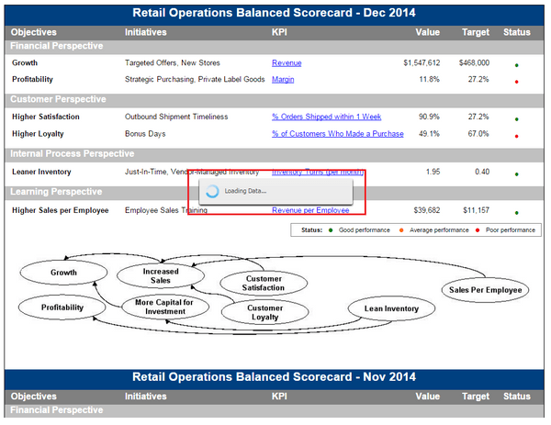Viewport: 551px width, 425px height.
Task: Click green status dot for Higher Sales per Employee
Action: point(516,213)
